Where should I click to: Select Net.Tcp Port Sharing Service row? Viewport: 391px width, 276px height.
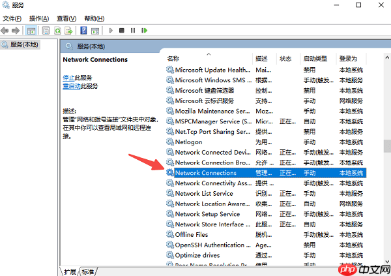click(x=266, y=132)
